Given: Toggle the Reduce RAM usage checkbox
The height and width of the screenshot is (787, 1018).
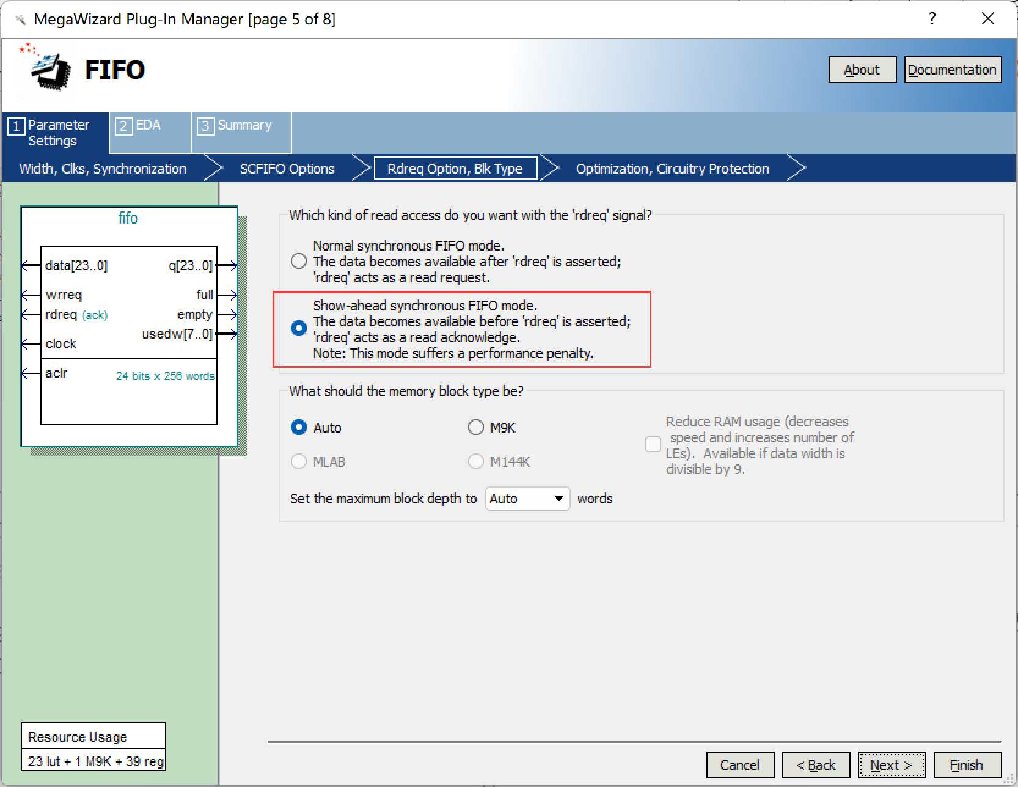Looking at the screenshot, I should [x=653, y=444].
